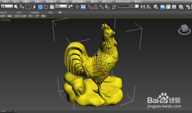The image size is (192, 113).
Task: Open the Schematic View
Action: tap(174, 7)
